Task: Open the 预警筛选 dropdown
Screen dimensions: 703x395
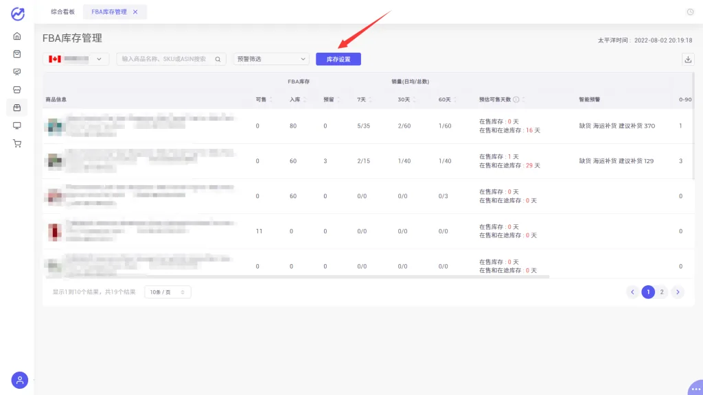Action: [271, 59]
